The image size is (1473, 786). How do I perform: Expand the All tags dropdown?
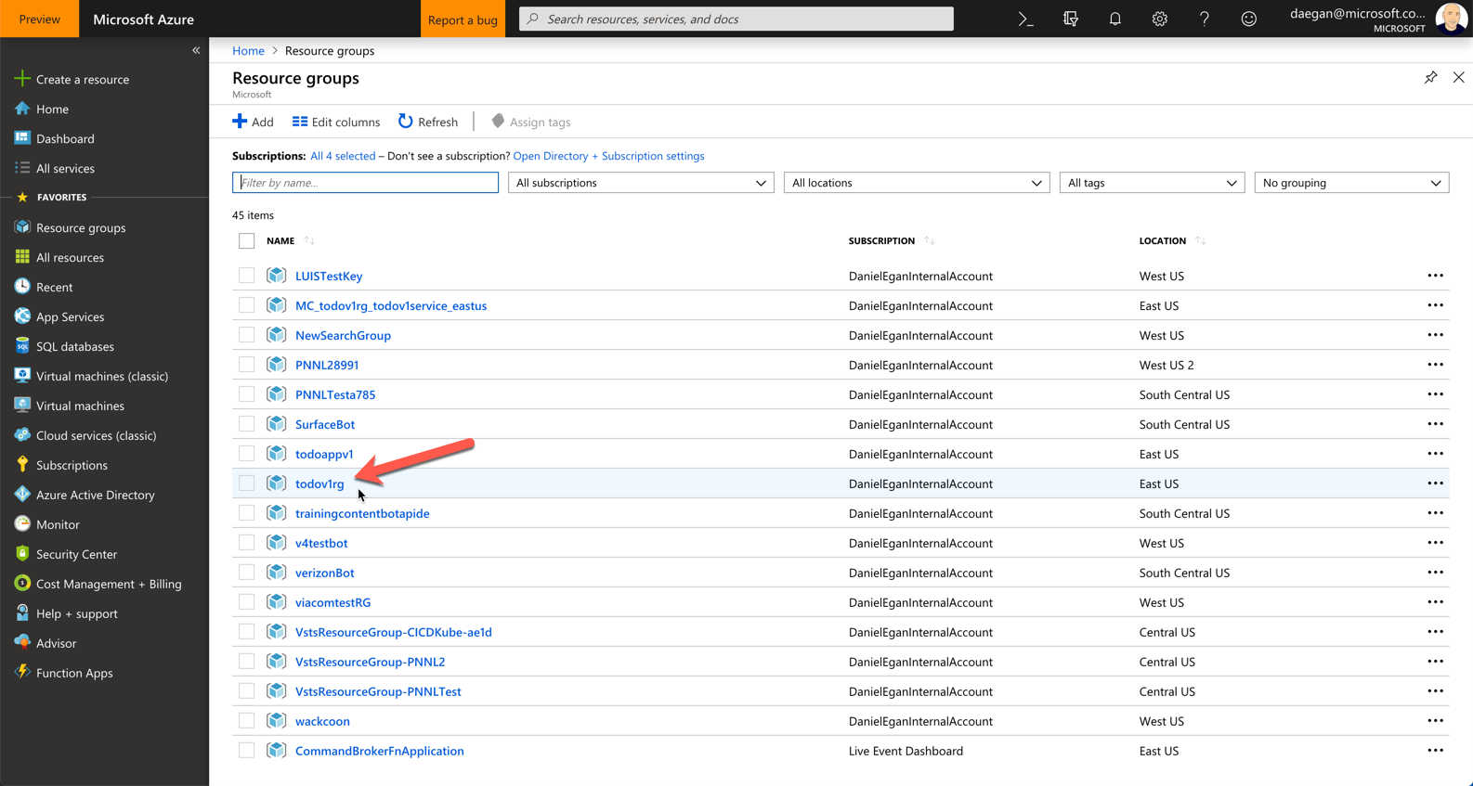point(1152,183)
